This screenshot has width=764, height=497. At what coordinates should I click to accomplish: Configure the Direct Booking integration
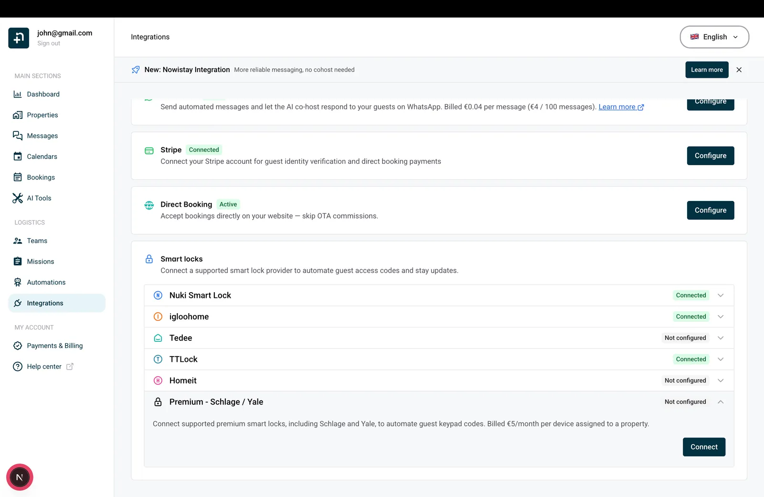[x=711, y=210]
